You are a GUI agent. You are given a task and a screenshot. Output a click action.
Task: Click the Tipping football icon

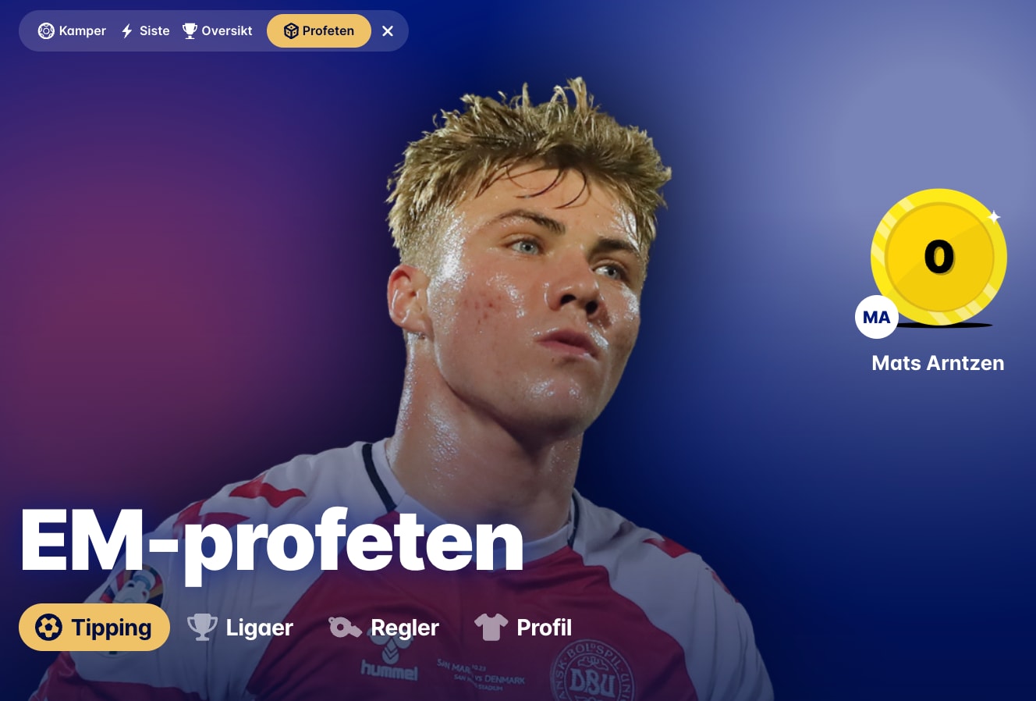click(x=48, y=628)
